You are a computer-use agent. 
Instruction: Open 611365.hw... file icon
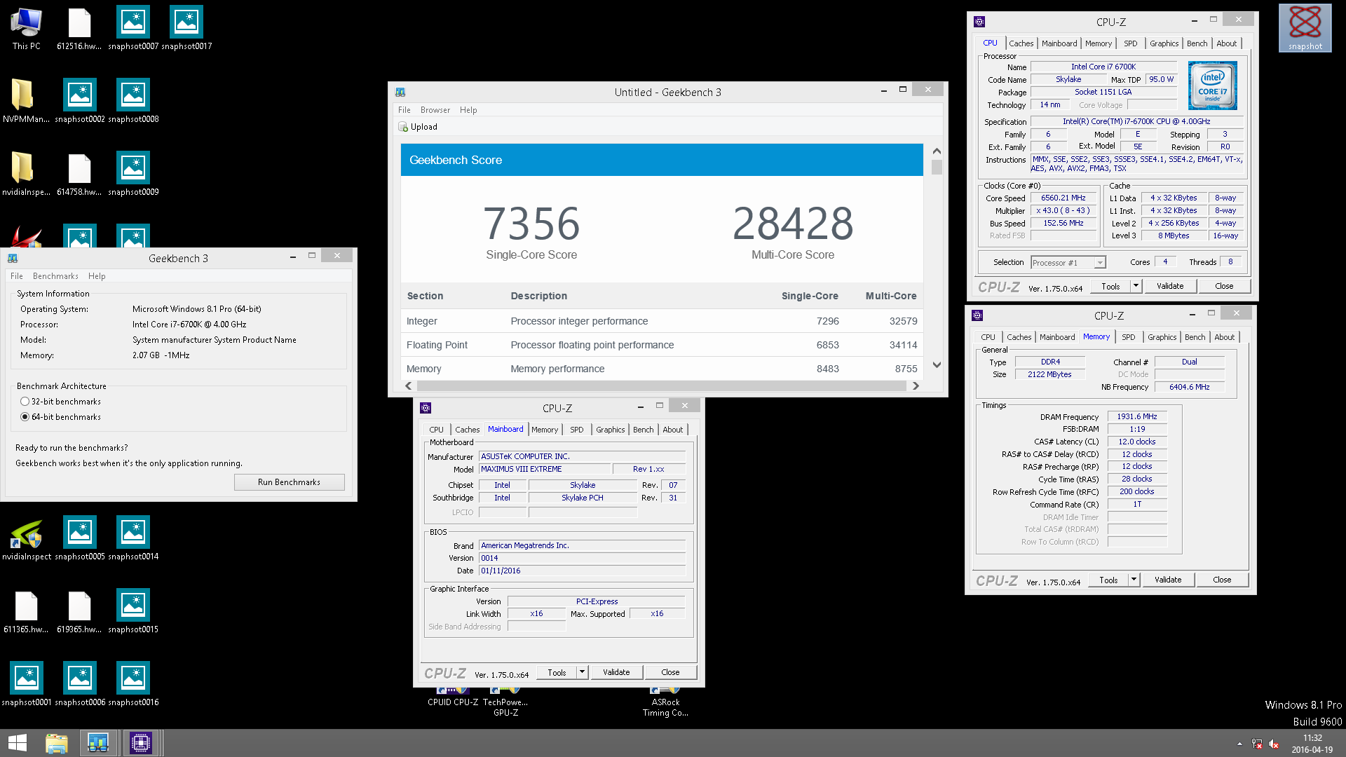(26, 613)
